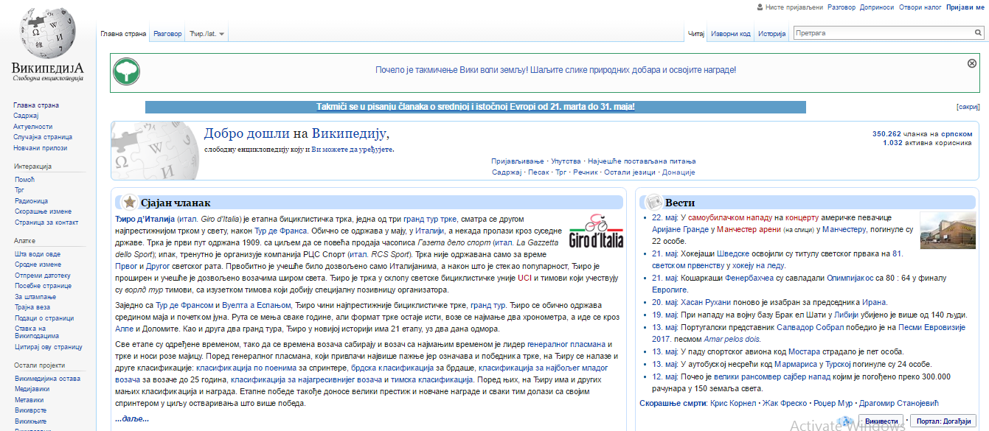
Task: Click the Викивести button
Action: 881,421
